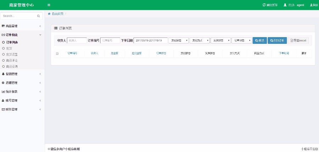The image size is (319, 152).
Task: Open 发货 in the sidebar
Action: point(9,48)
